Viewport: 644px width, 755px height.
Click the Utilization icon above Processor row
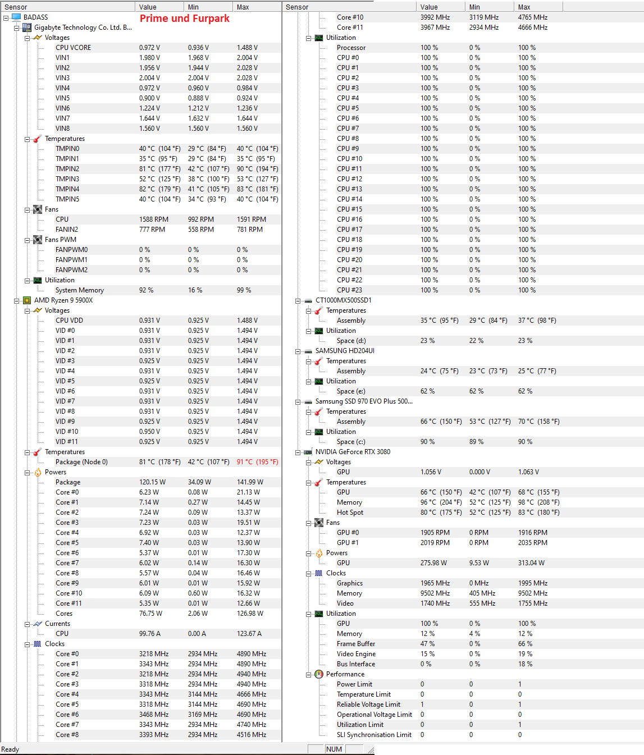point(319,38)
